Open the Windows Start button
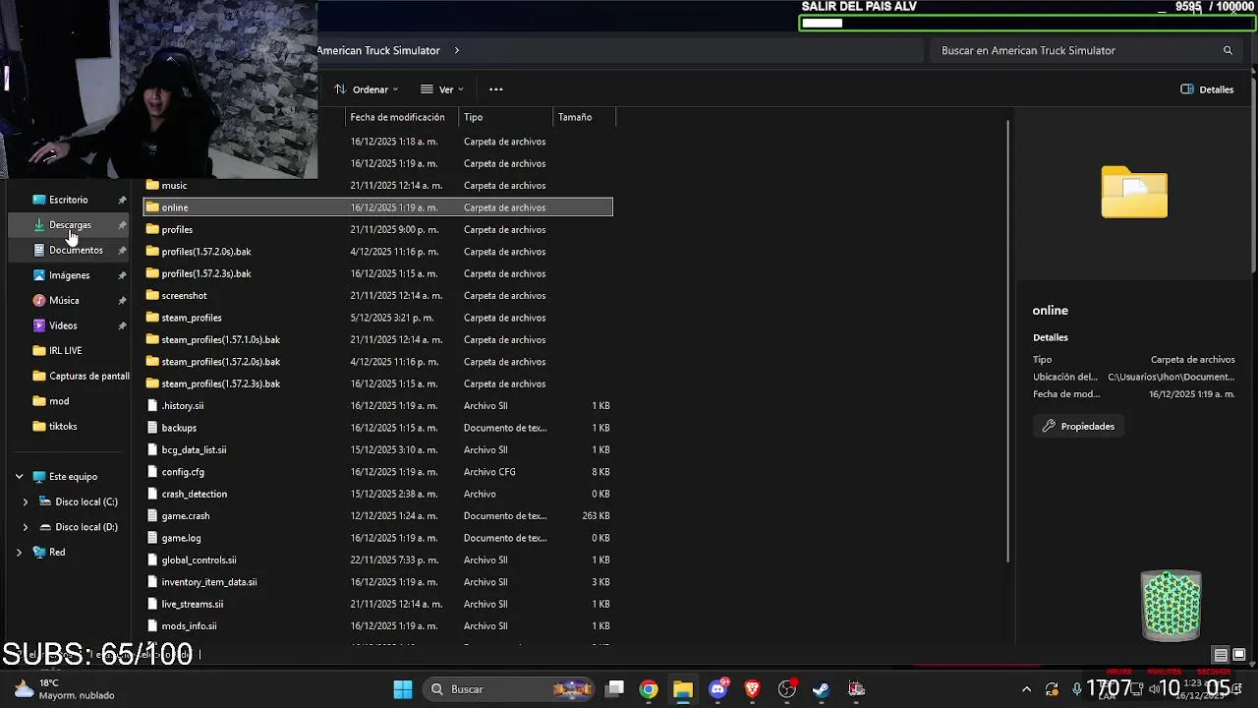This screenshot has width=1258, height=708. coord(403,689)
